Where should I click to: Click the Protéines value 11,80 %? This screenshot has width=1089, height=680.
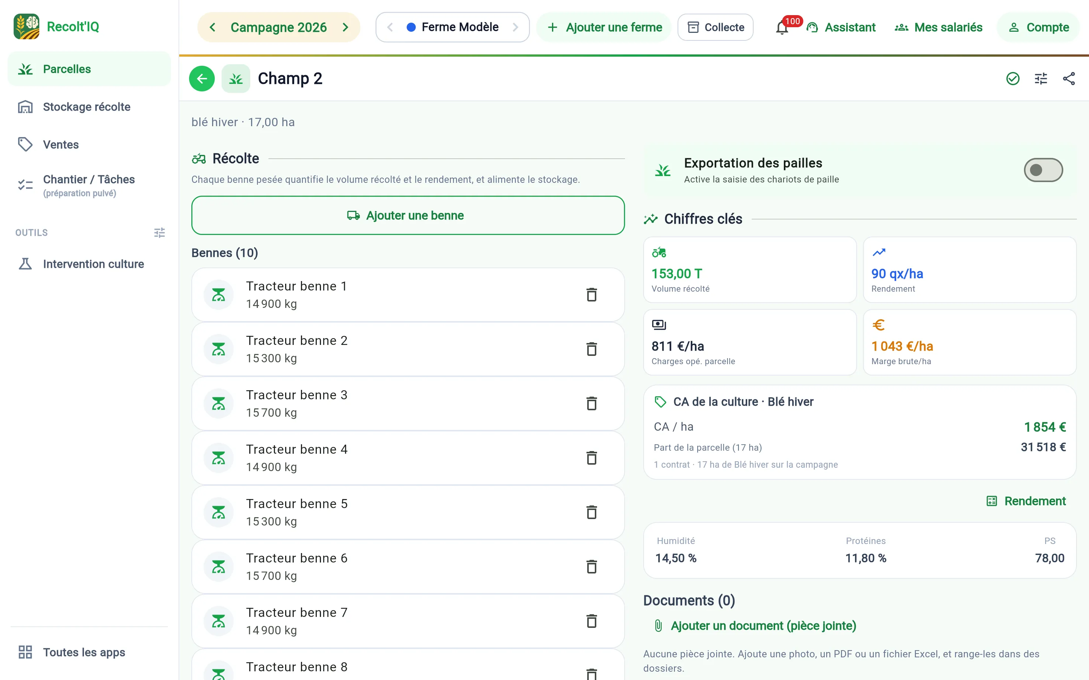(866, 558)
